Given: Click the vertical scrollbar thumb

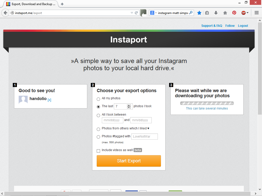Looking at the screenshot, I should pyautogui.click(x=260, y=68).
